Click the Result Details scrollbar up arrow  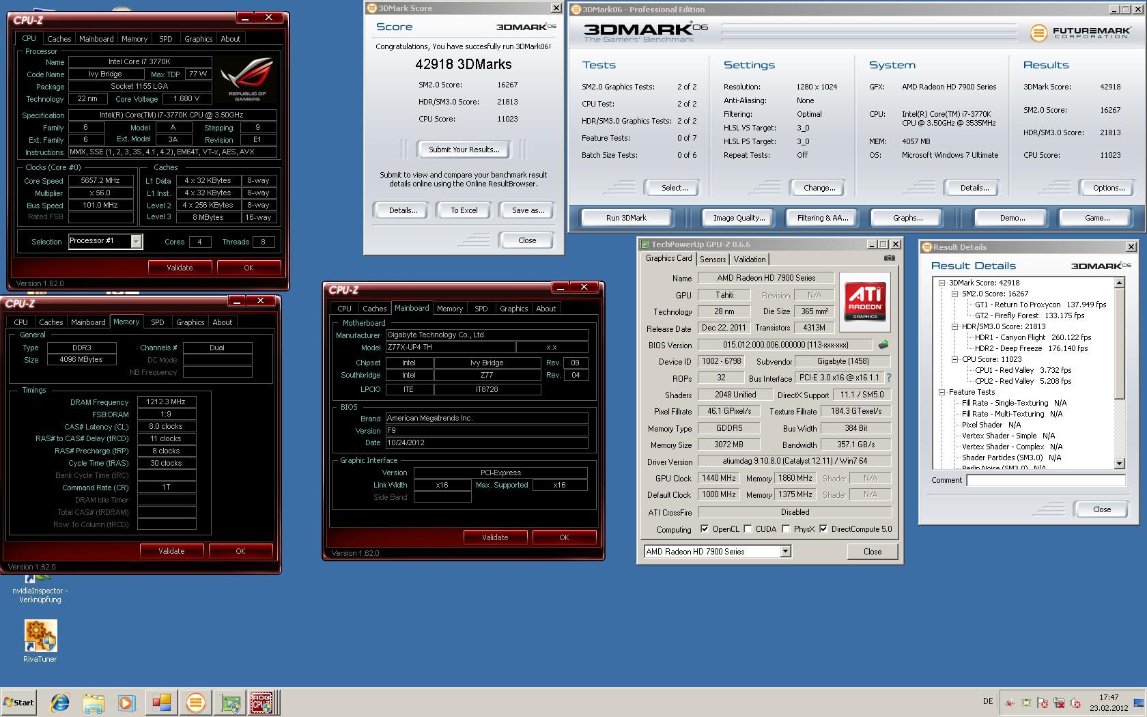tap(1119, 283)
